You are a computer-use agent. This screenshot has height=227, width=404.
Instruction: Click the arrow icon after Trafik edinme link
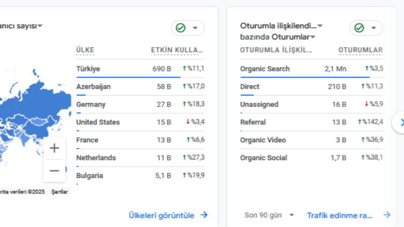(x=387, y=215)
